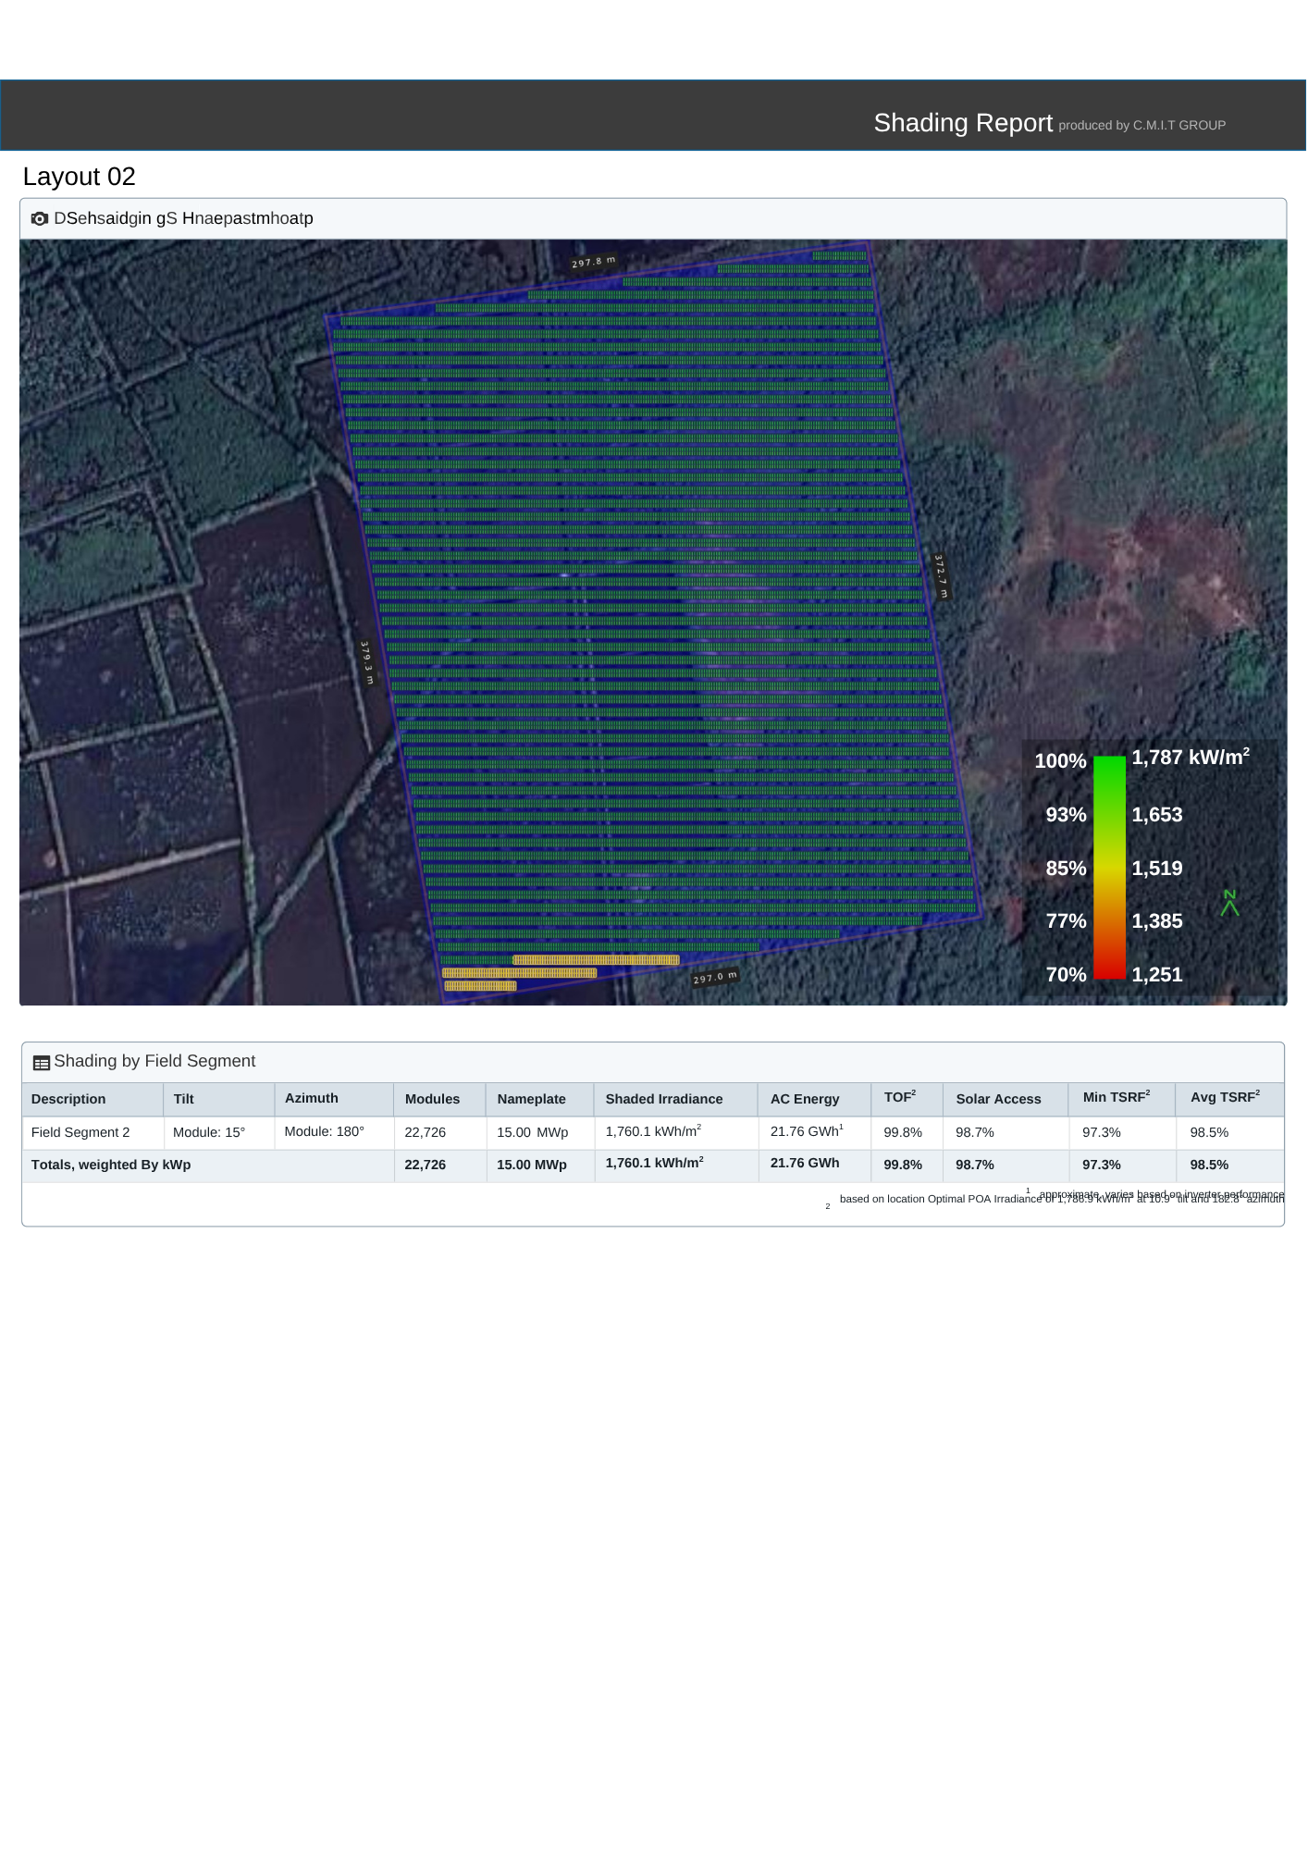
Task: Click the 379.3 m dimension label on map
Action: [367, 662]
